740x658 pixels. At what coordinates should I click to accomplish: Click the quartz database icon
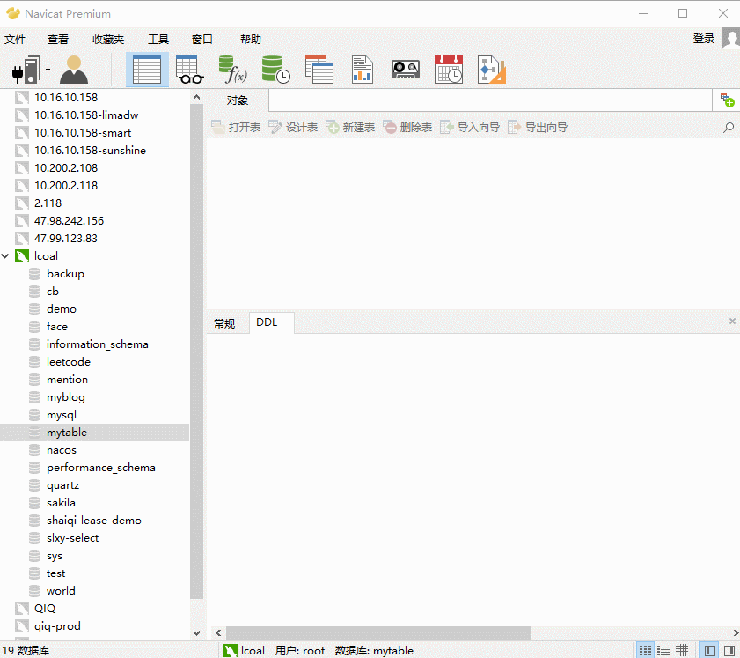[x=34, y=485]
